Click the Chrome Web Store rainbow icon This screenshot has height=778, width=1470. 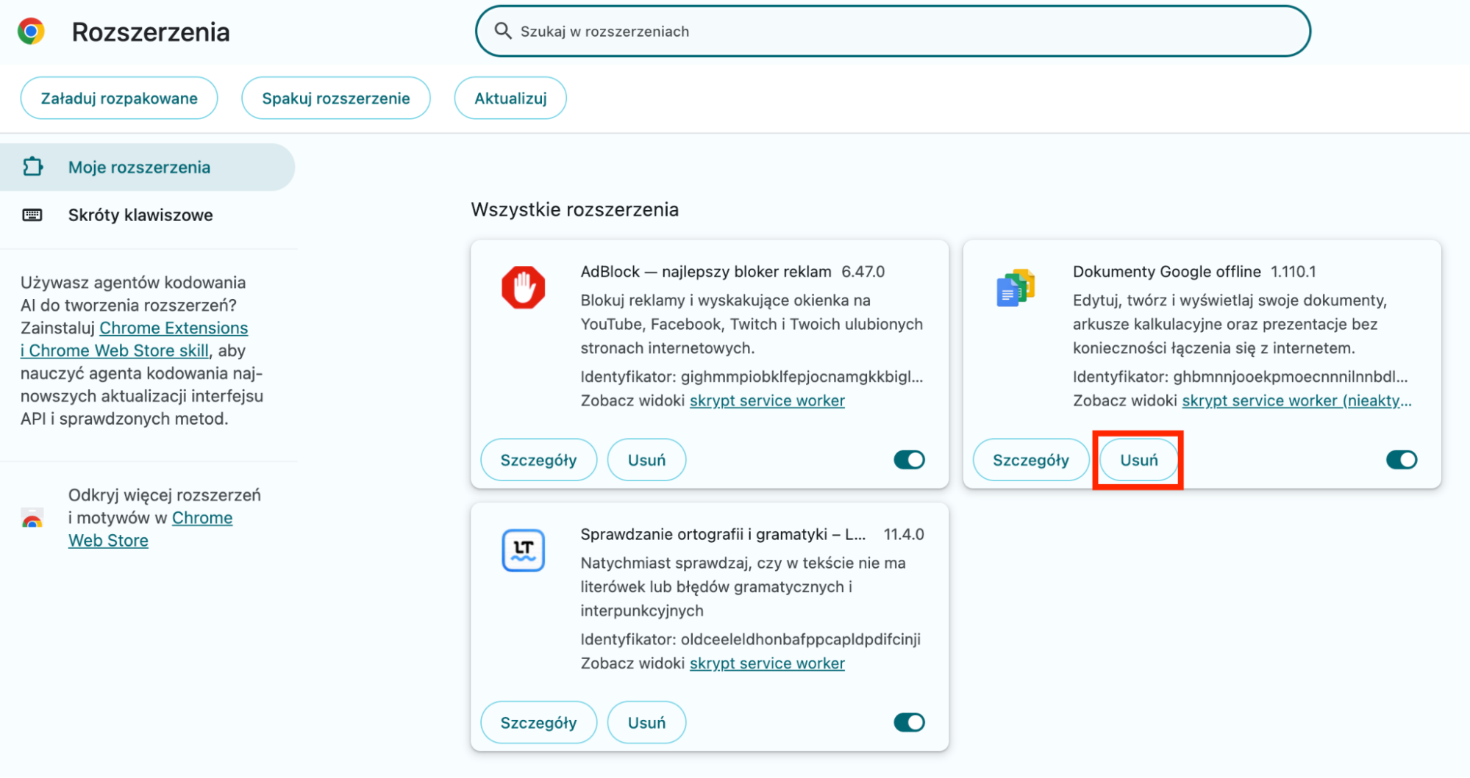click(32, 518)
